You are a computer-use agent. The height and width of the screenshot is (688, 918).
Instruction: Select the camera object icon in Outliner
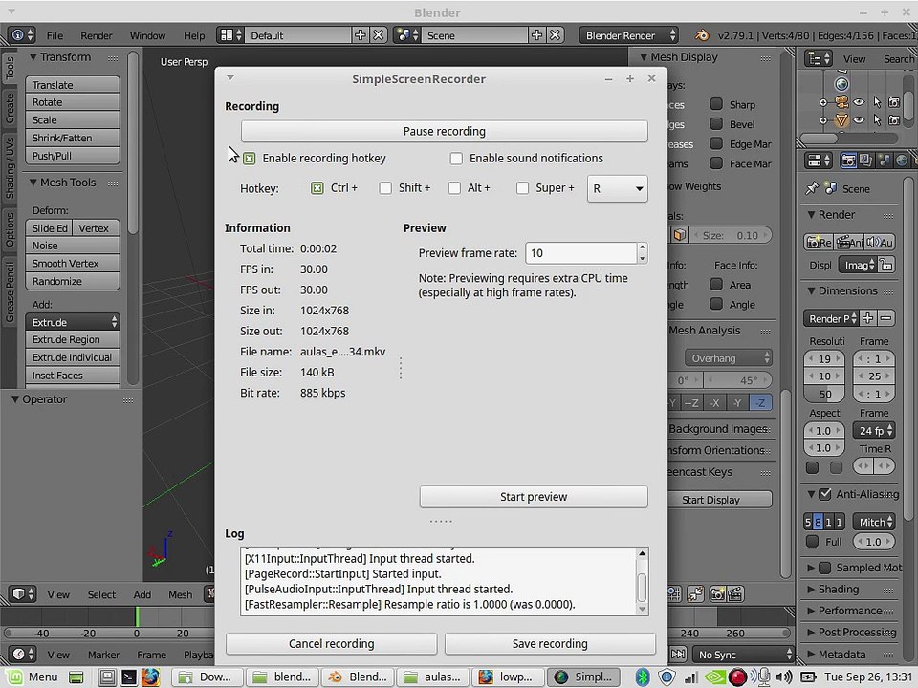[841, 102]
